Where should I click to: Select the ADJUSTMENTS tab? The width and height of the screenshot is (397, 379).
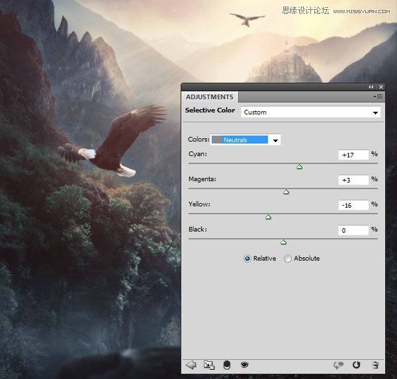(x=210, y=97)
